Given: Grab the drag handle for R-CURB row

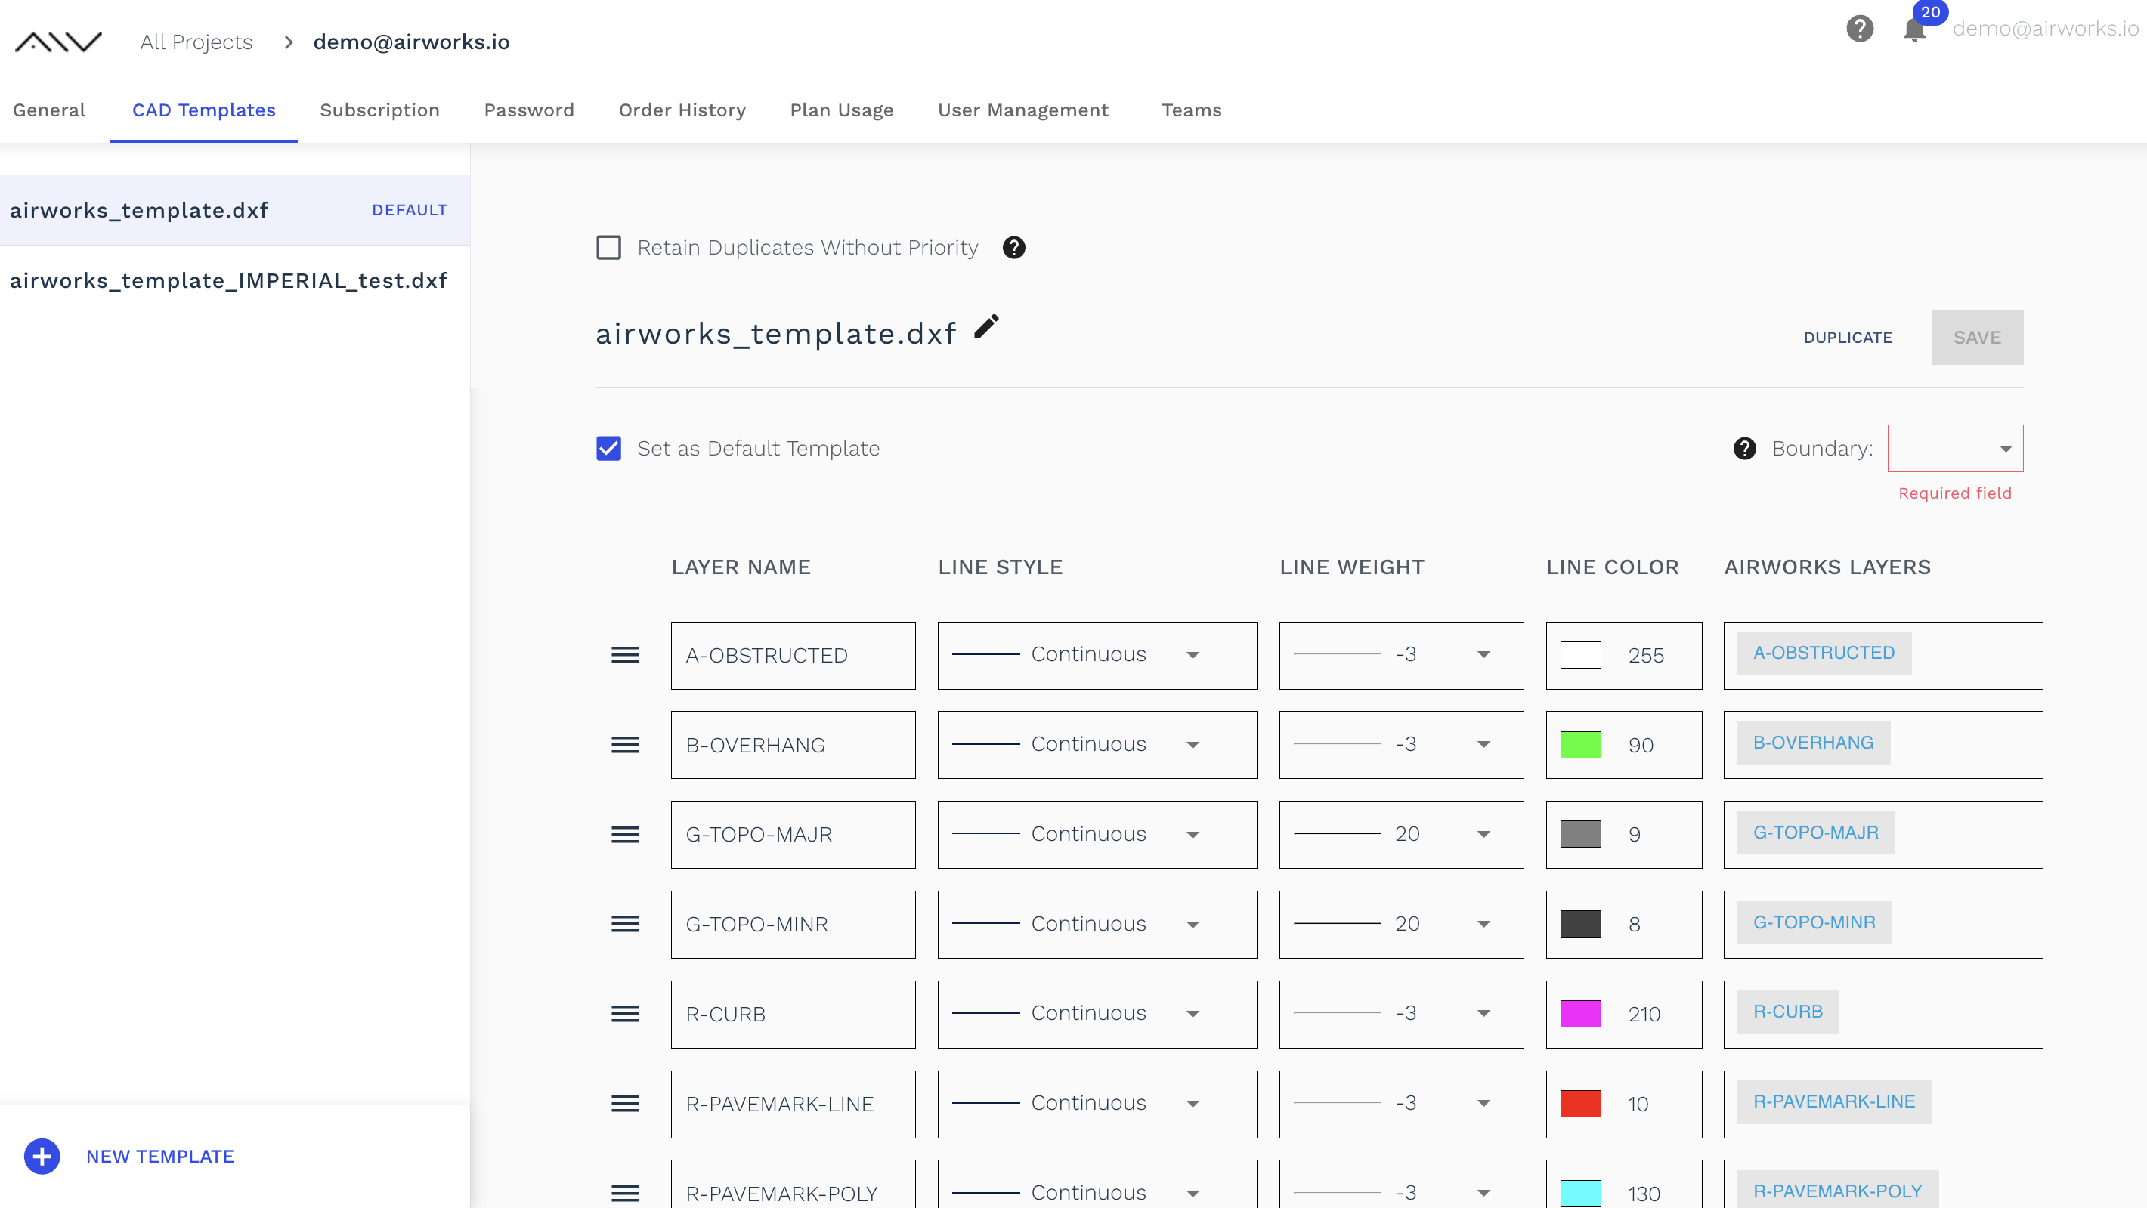Looking at the screenshot, I should pyautogui.click(x=625, y=1014).
